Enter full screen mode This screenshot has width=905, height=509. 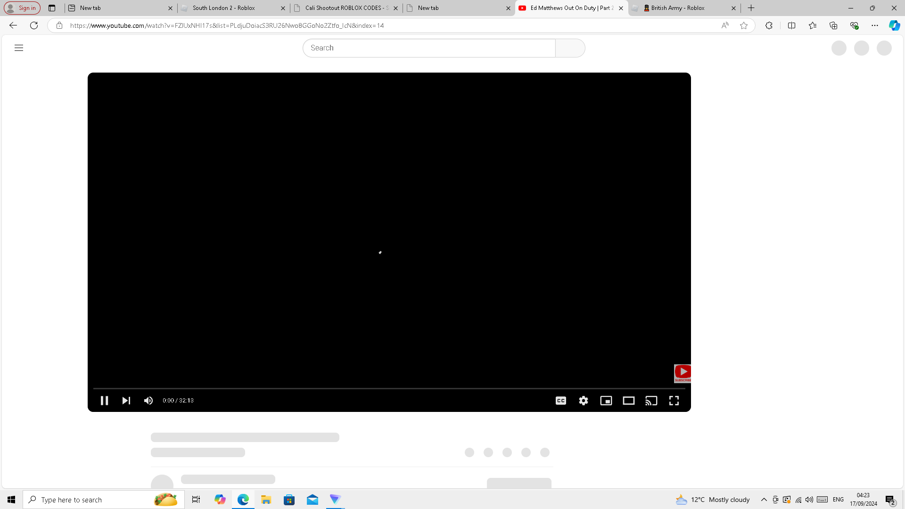pyautogui.click(x=674, y=401)
